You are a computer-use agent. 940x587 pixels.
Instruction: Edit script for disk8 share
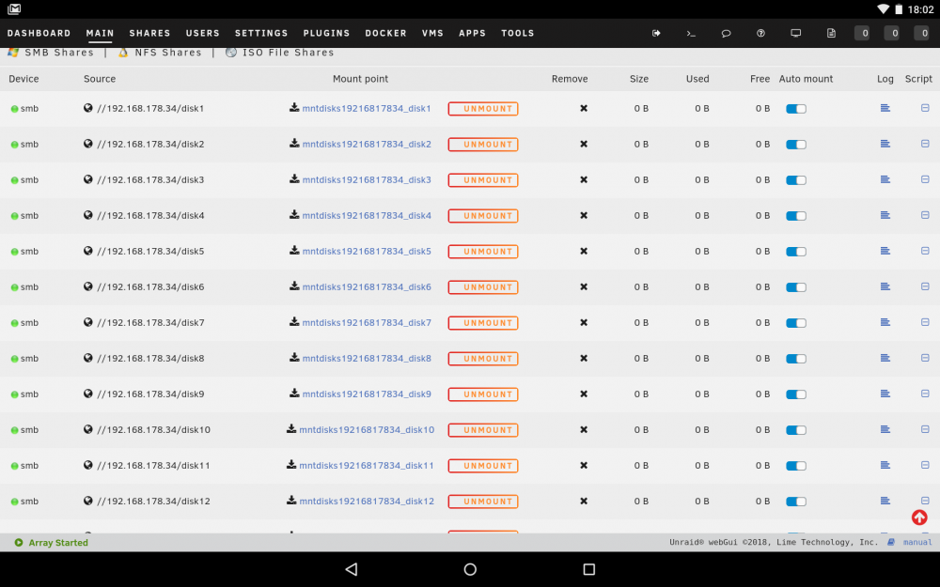[925, 358]
